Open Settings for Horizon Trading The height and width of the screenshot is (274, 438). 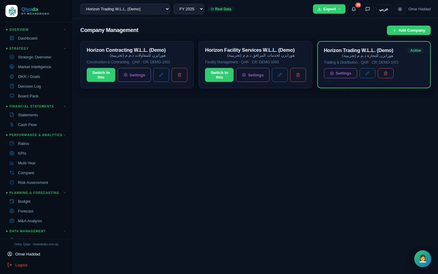(x=340, y=73)
